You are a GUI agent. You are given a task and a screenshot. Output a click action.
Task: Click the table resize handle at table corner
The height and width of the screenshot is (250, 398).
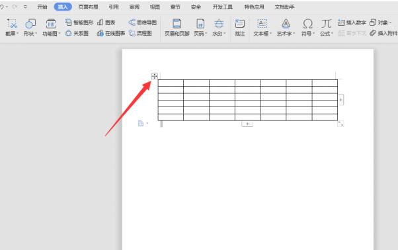(x=340, y=124)
